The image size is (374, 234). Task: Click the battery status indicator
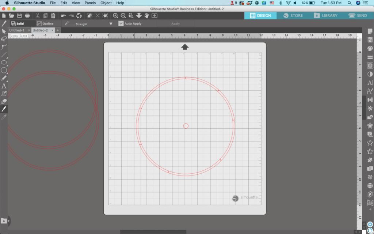[308, 3]
